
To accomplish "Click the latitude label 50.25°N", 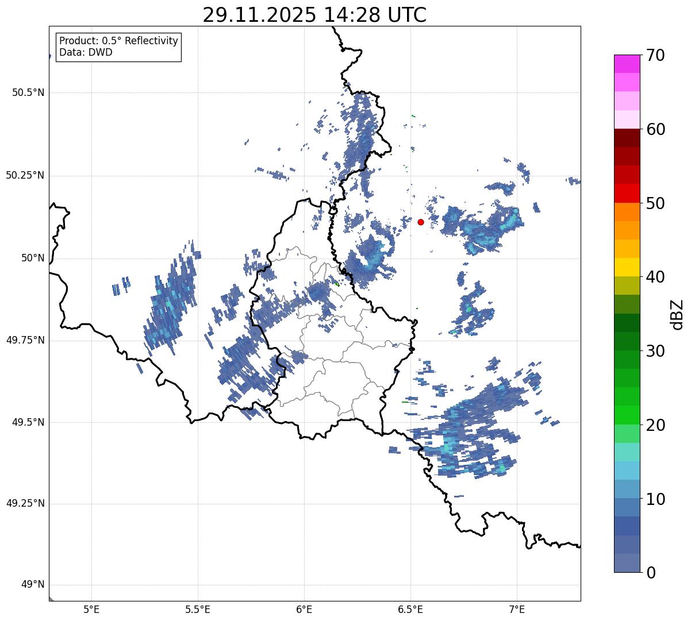I will point(25,175).
